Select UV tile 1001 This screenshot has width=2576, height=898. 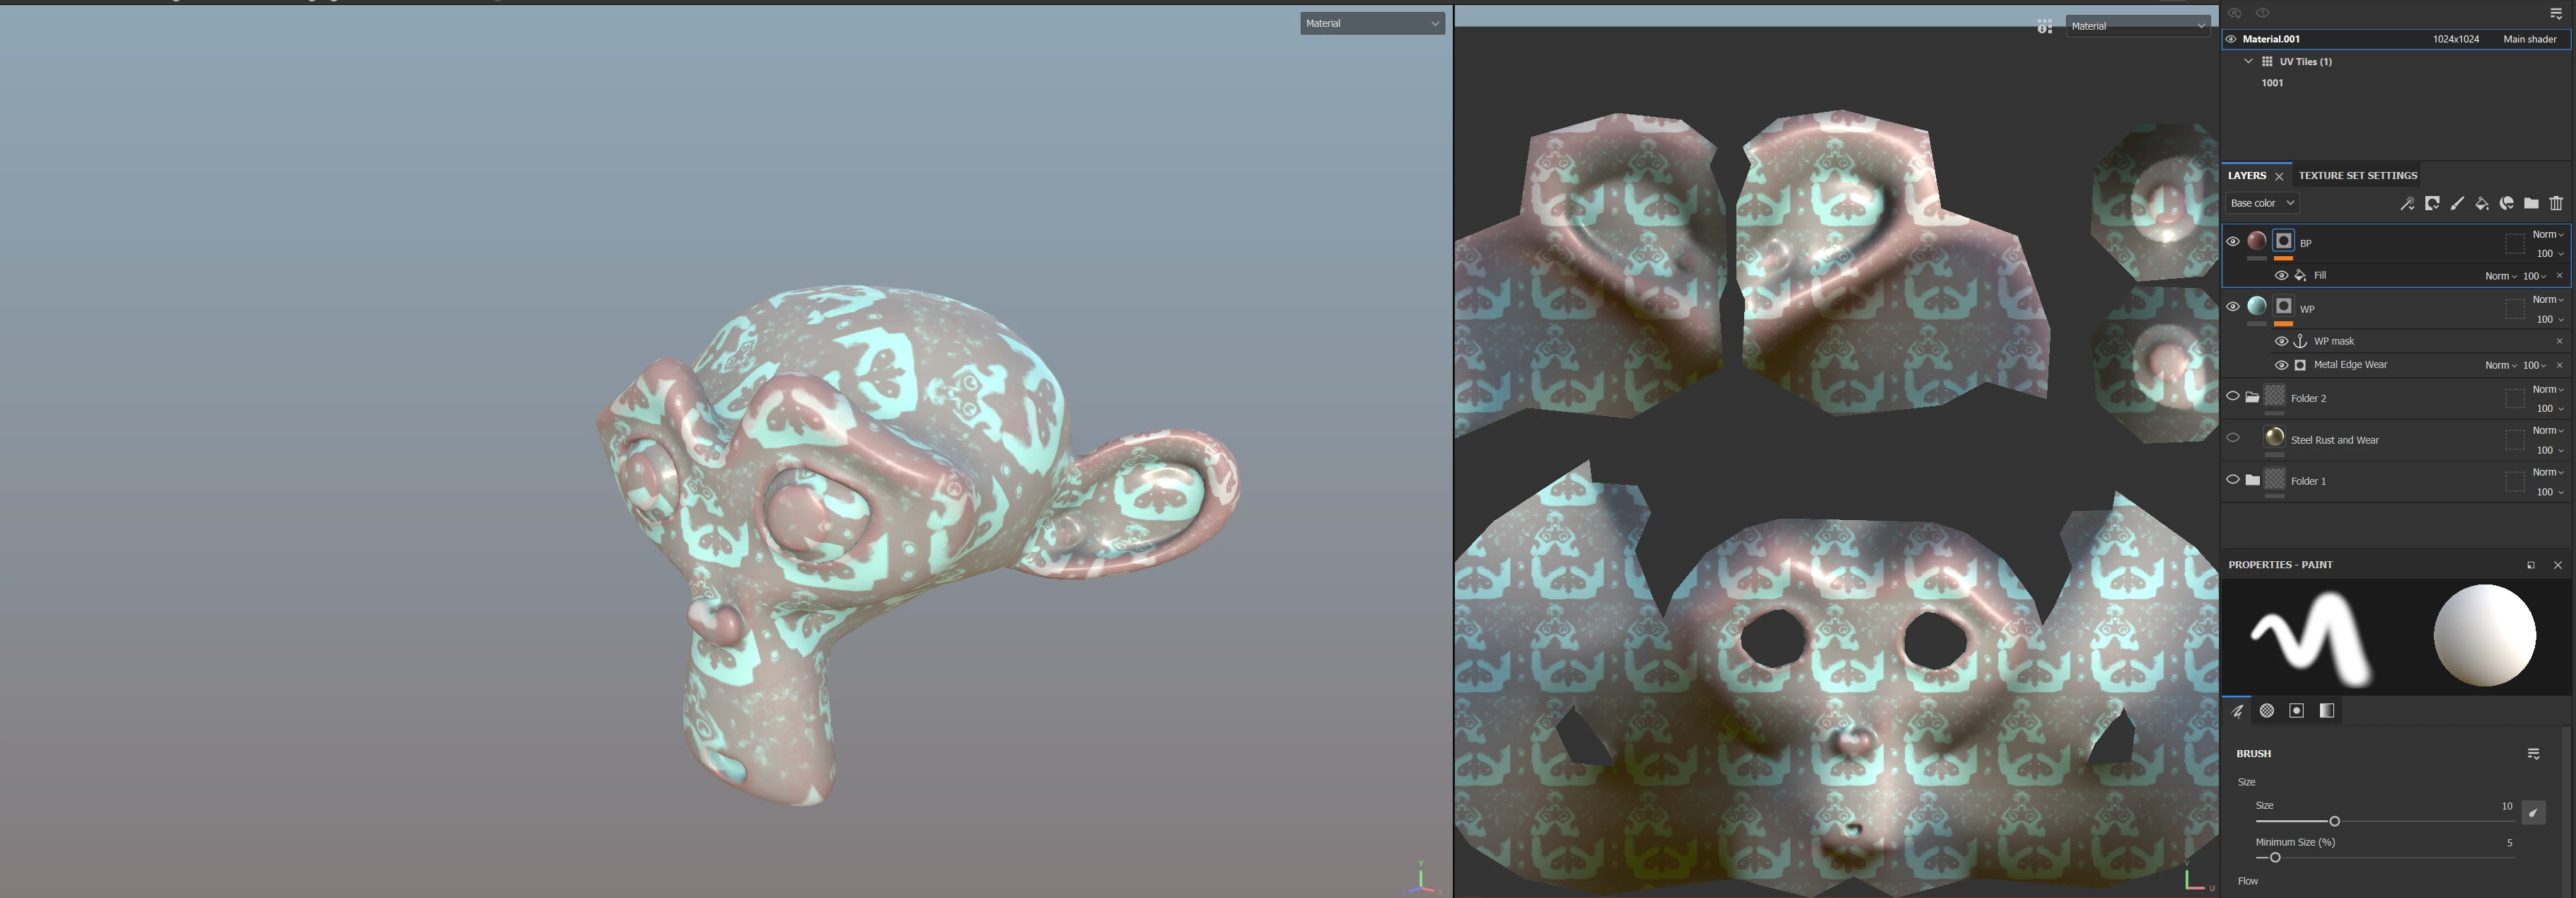tap(2272, 83)
